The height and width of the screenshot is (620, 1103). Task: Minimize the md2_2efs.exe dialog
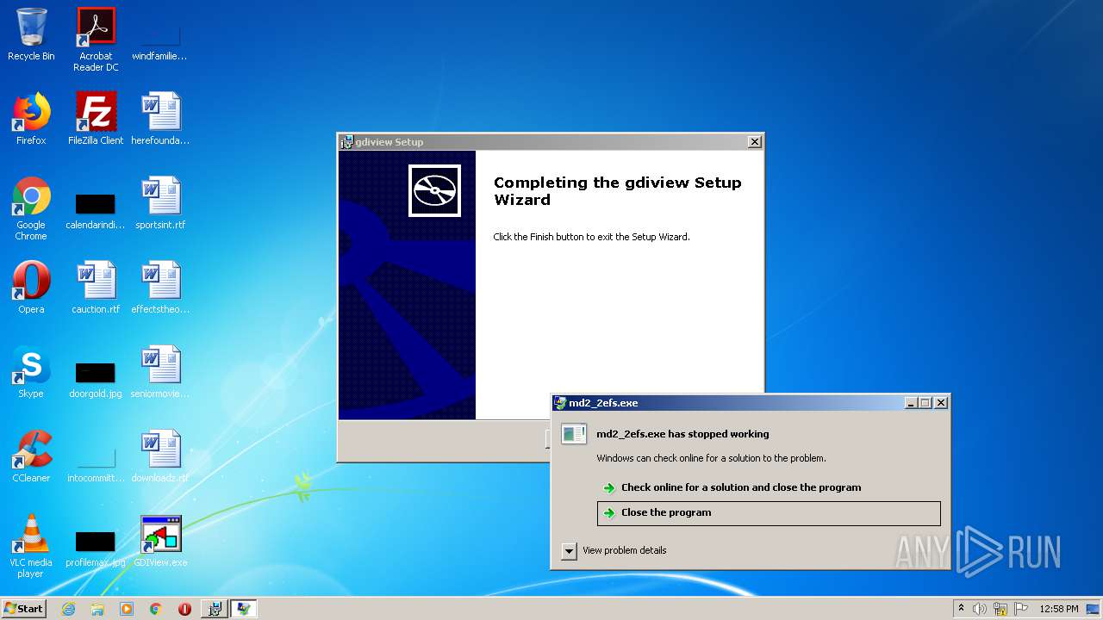912,403
